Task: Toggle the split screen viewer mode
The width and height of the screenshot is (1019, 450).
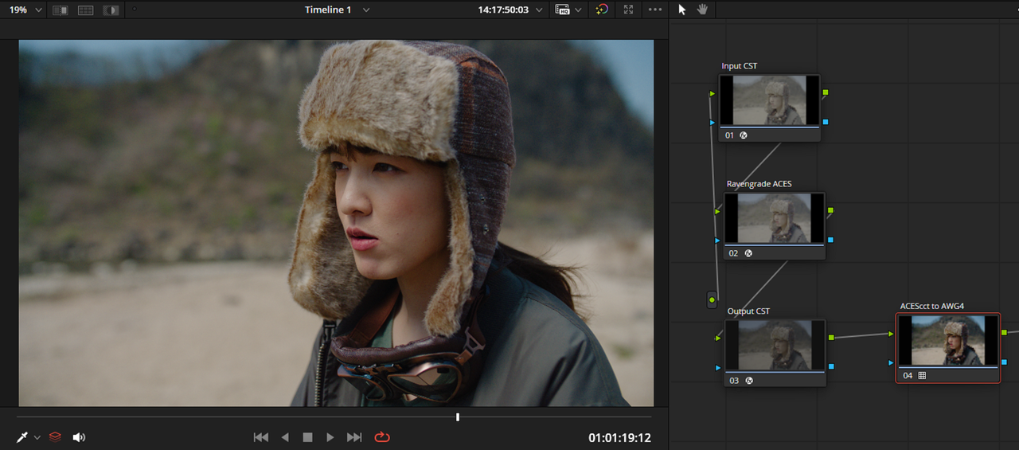Action: [x=85, y=10]
